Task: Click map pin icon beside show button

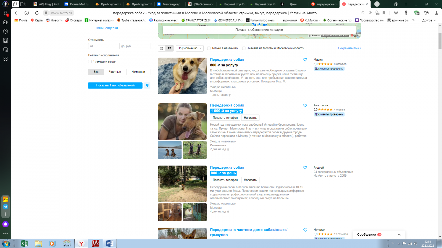Action: (147, 85)
